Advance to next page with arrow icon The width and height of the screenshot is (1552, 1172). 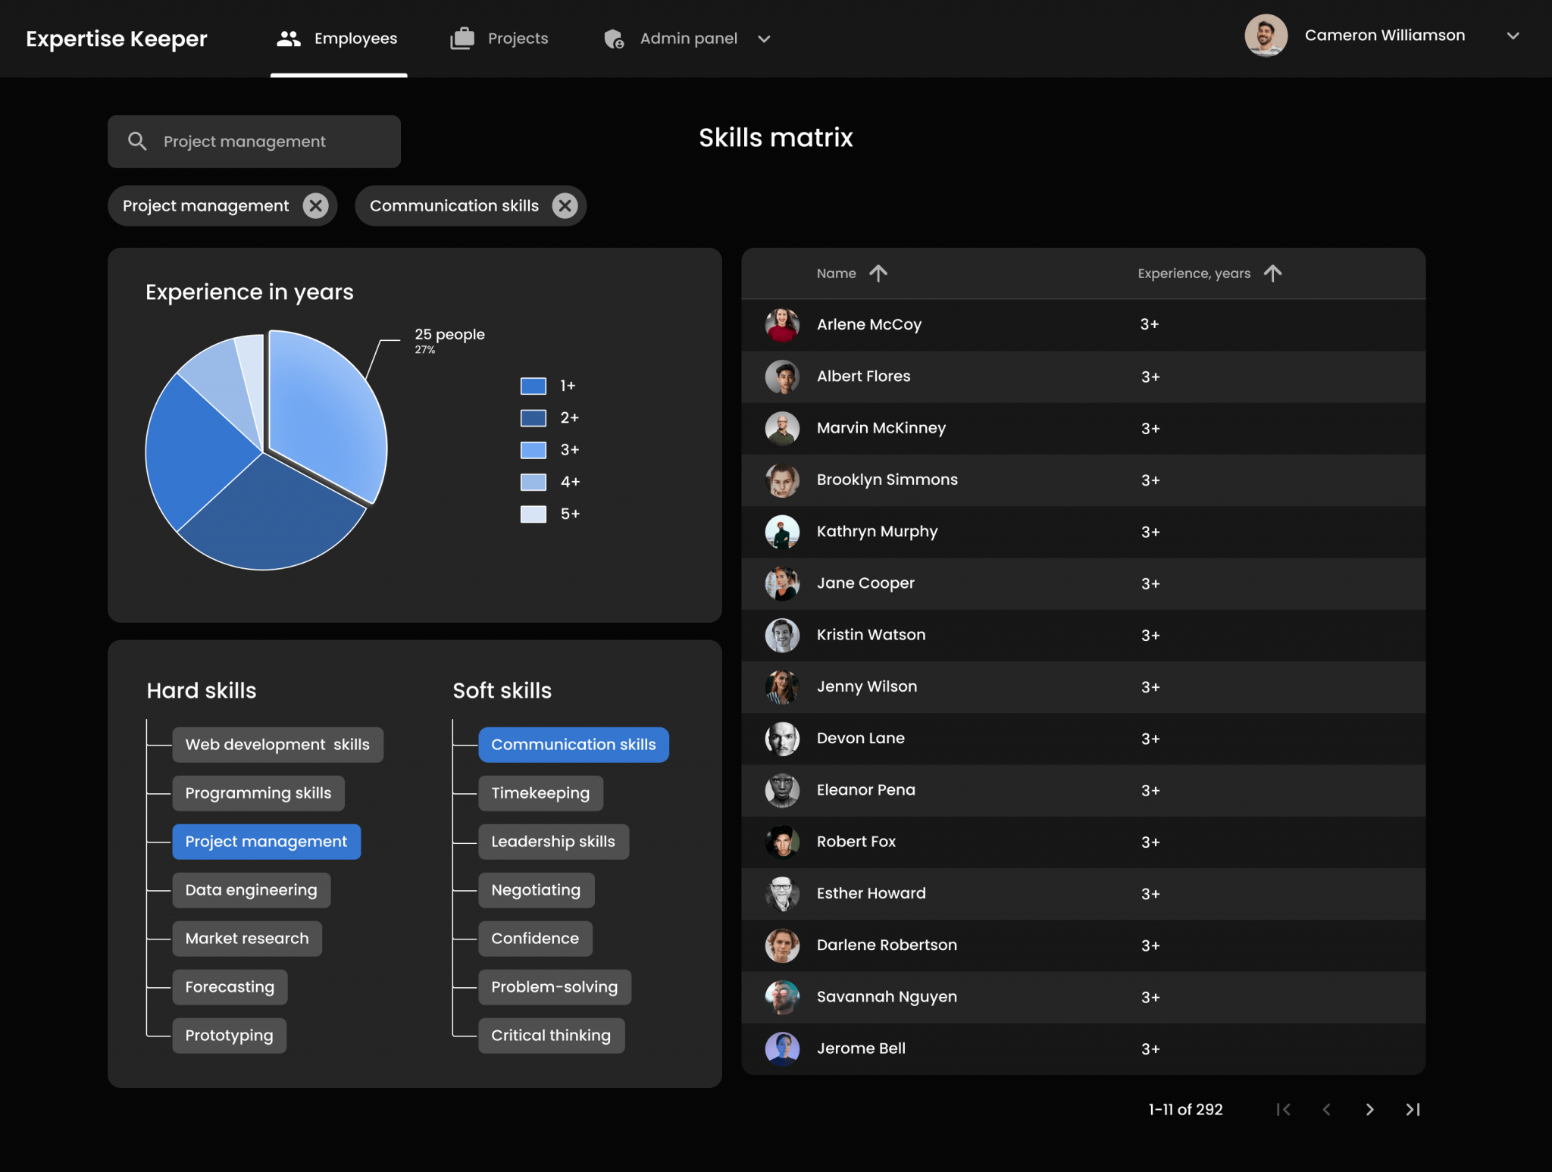[x=1370, y=1109]
